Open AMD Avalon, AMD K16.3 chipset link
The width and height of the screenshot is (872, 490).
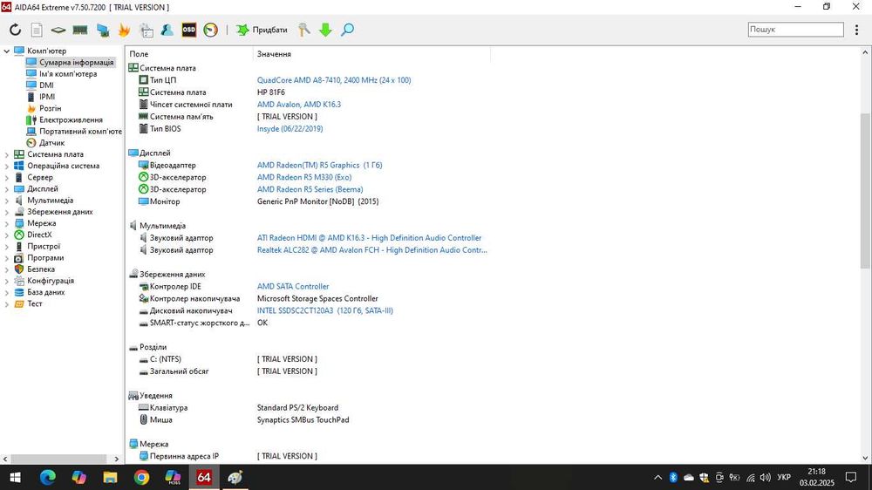coord(298,105)
